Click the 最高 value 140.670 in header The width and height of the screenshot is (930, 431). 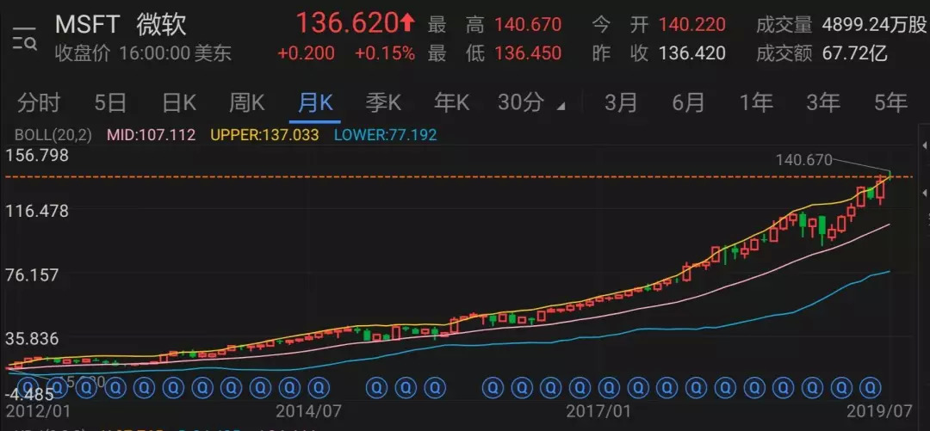coord(528,24)
